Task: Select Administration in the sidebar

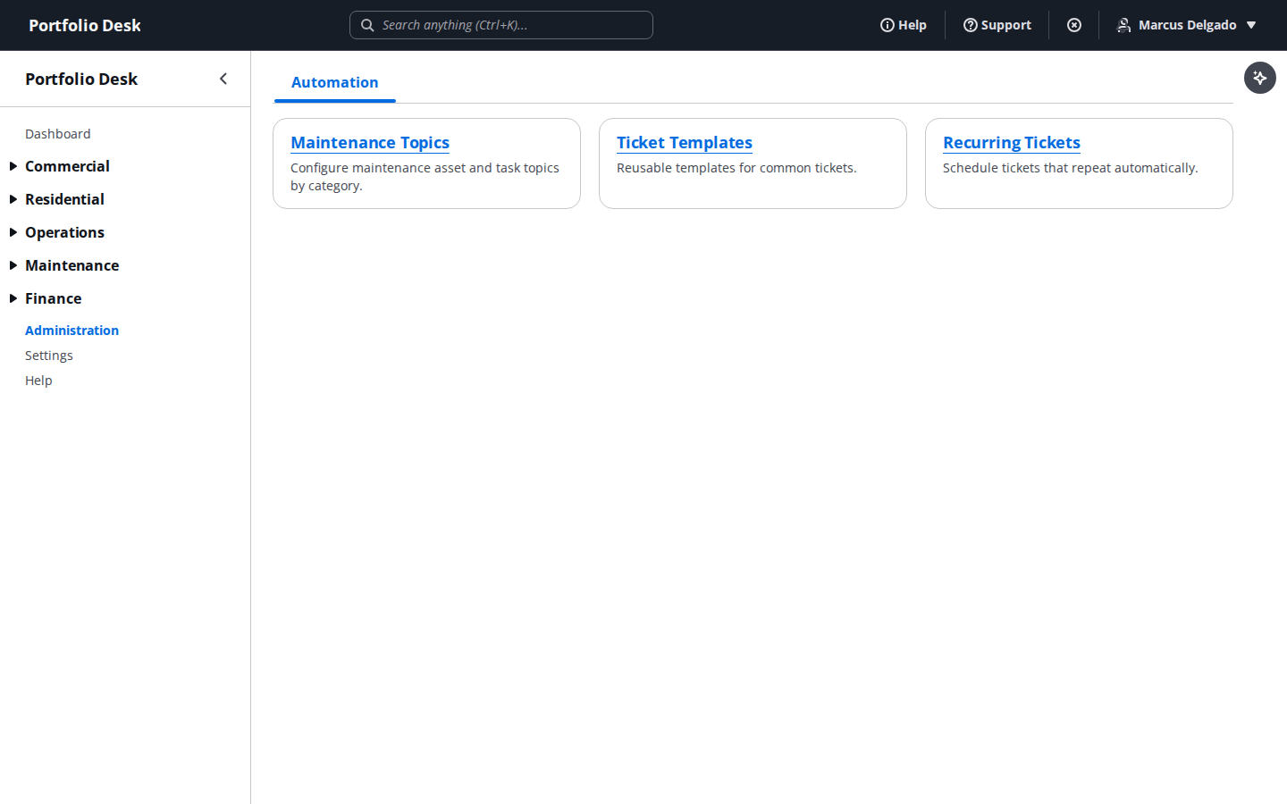Action: tap(71, 331)
